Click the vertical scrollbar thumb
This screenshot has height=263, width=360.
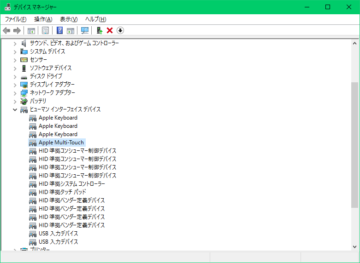[354, 145]
